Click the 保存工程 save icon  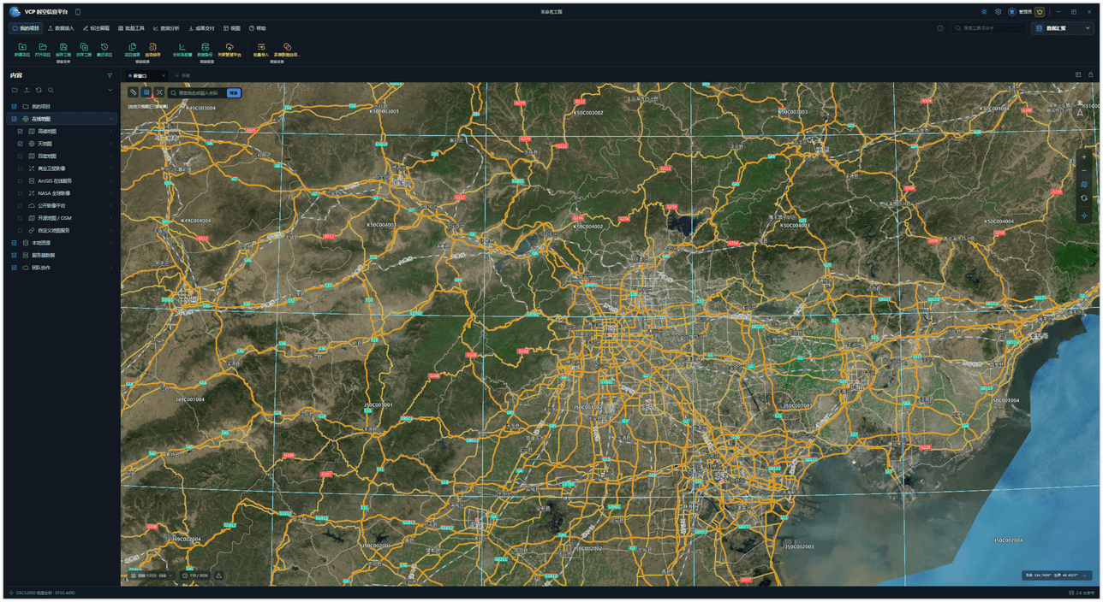coord(63,47)
